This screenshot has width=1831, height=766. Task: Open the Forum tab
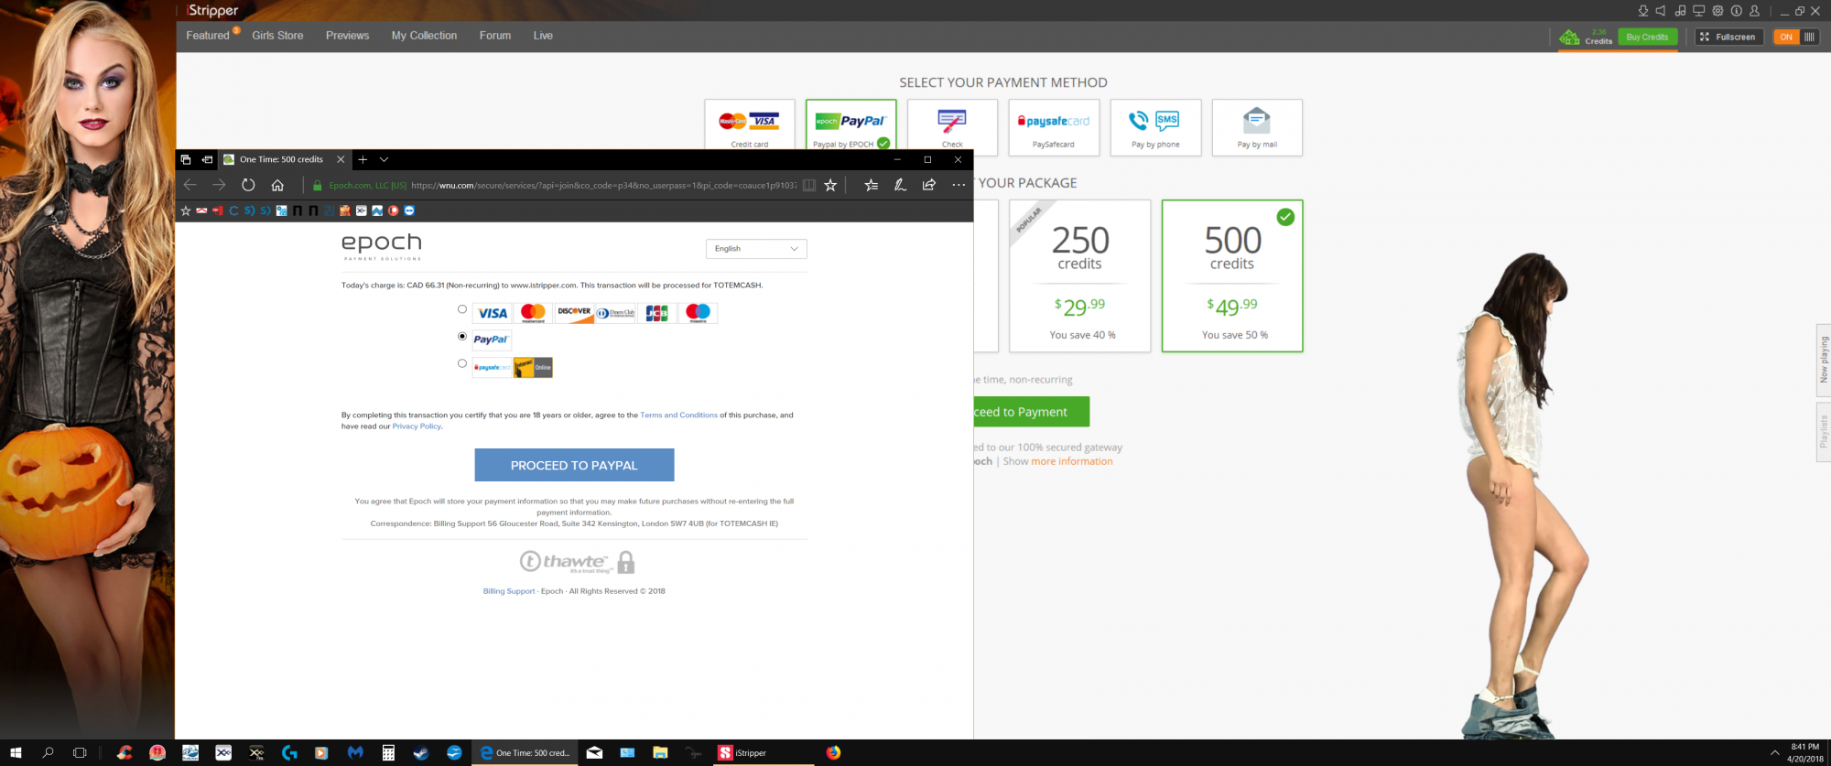coord(495,36)
